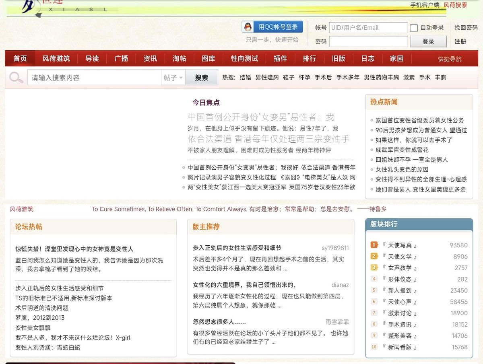
Task: Open the 『激素讨论』 board link
Action: coord(400,313)
